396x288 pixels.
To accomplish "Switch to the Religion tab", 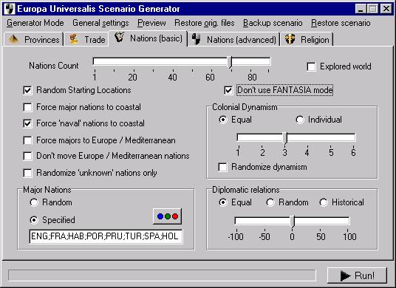I will [x=307, y=39].
